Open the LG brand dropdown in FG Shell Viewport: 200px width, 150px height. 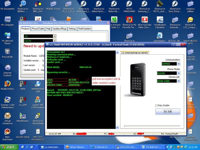[54, 36]
